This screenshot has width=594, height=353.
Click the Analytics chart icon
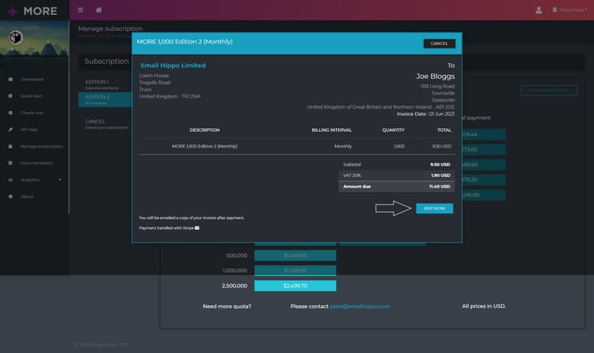coord(11,180)
